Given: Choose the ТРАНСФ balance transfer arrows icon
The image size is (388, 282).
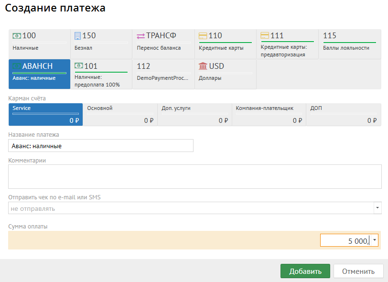Looking at the screenshot, I should click(140, 36).
